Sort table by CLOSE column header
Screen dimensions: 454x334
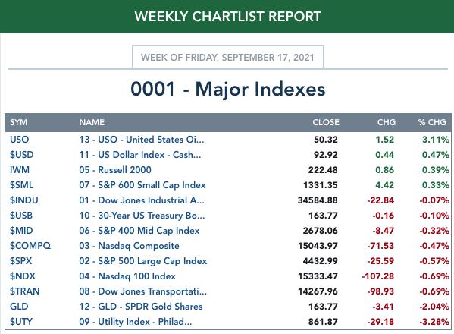pos(326,122)
